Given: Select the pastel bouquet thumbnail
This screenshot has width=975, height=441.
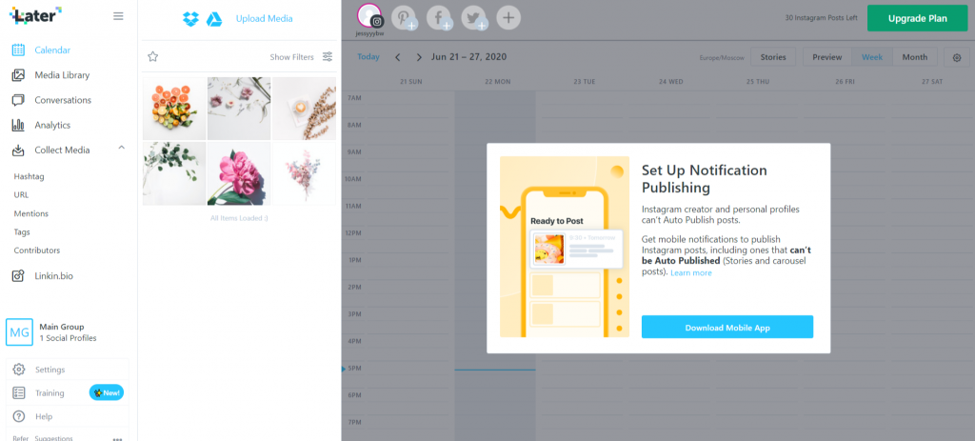Looking at the screenshot, I should (x=304, y=173).
